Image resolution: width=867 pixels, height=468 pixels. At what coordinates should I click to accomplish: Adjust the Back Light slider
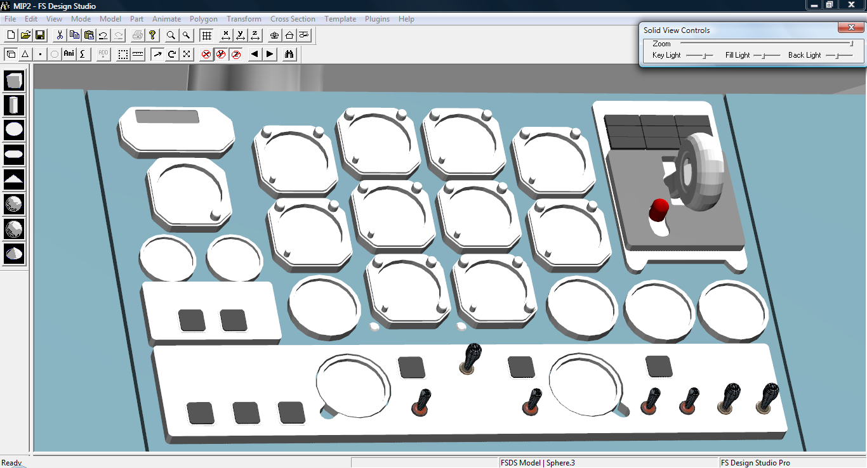click(840, 56)
